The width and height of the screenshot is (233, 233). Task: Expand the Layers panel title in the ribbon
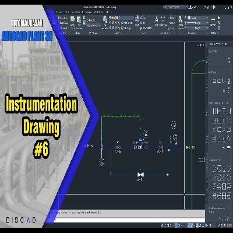pos(117,33)
